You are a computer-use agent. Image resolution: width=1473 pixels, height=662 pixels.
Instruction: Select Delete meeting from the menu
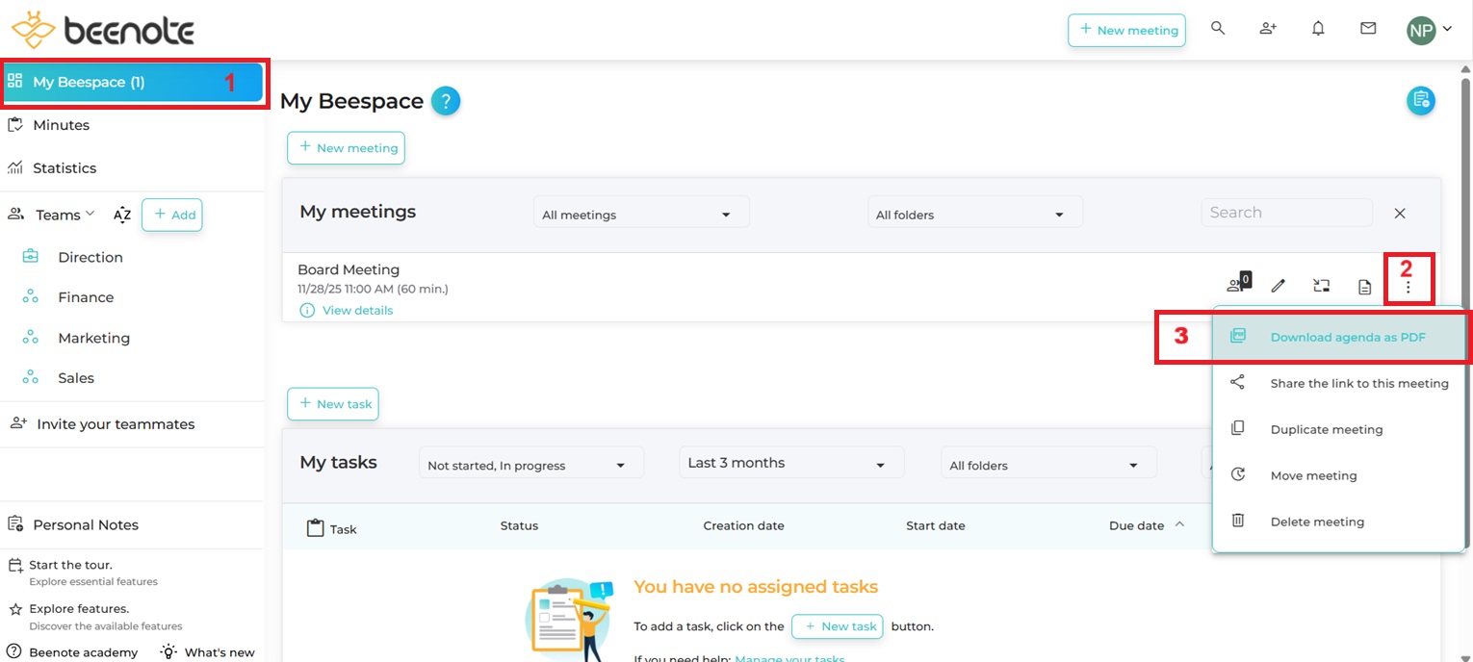tap(1316, 522)
